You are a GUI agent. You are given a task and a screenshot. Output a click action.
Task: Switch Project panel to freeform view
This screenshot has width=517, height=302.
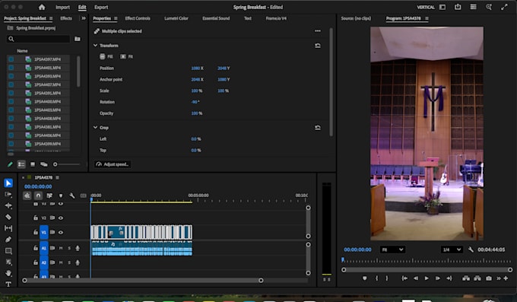click(43, 164)
